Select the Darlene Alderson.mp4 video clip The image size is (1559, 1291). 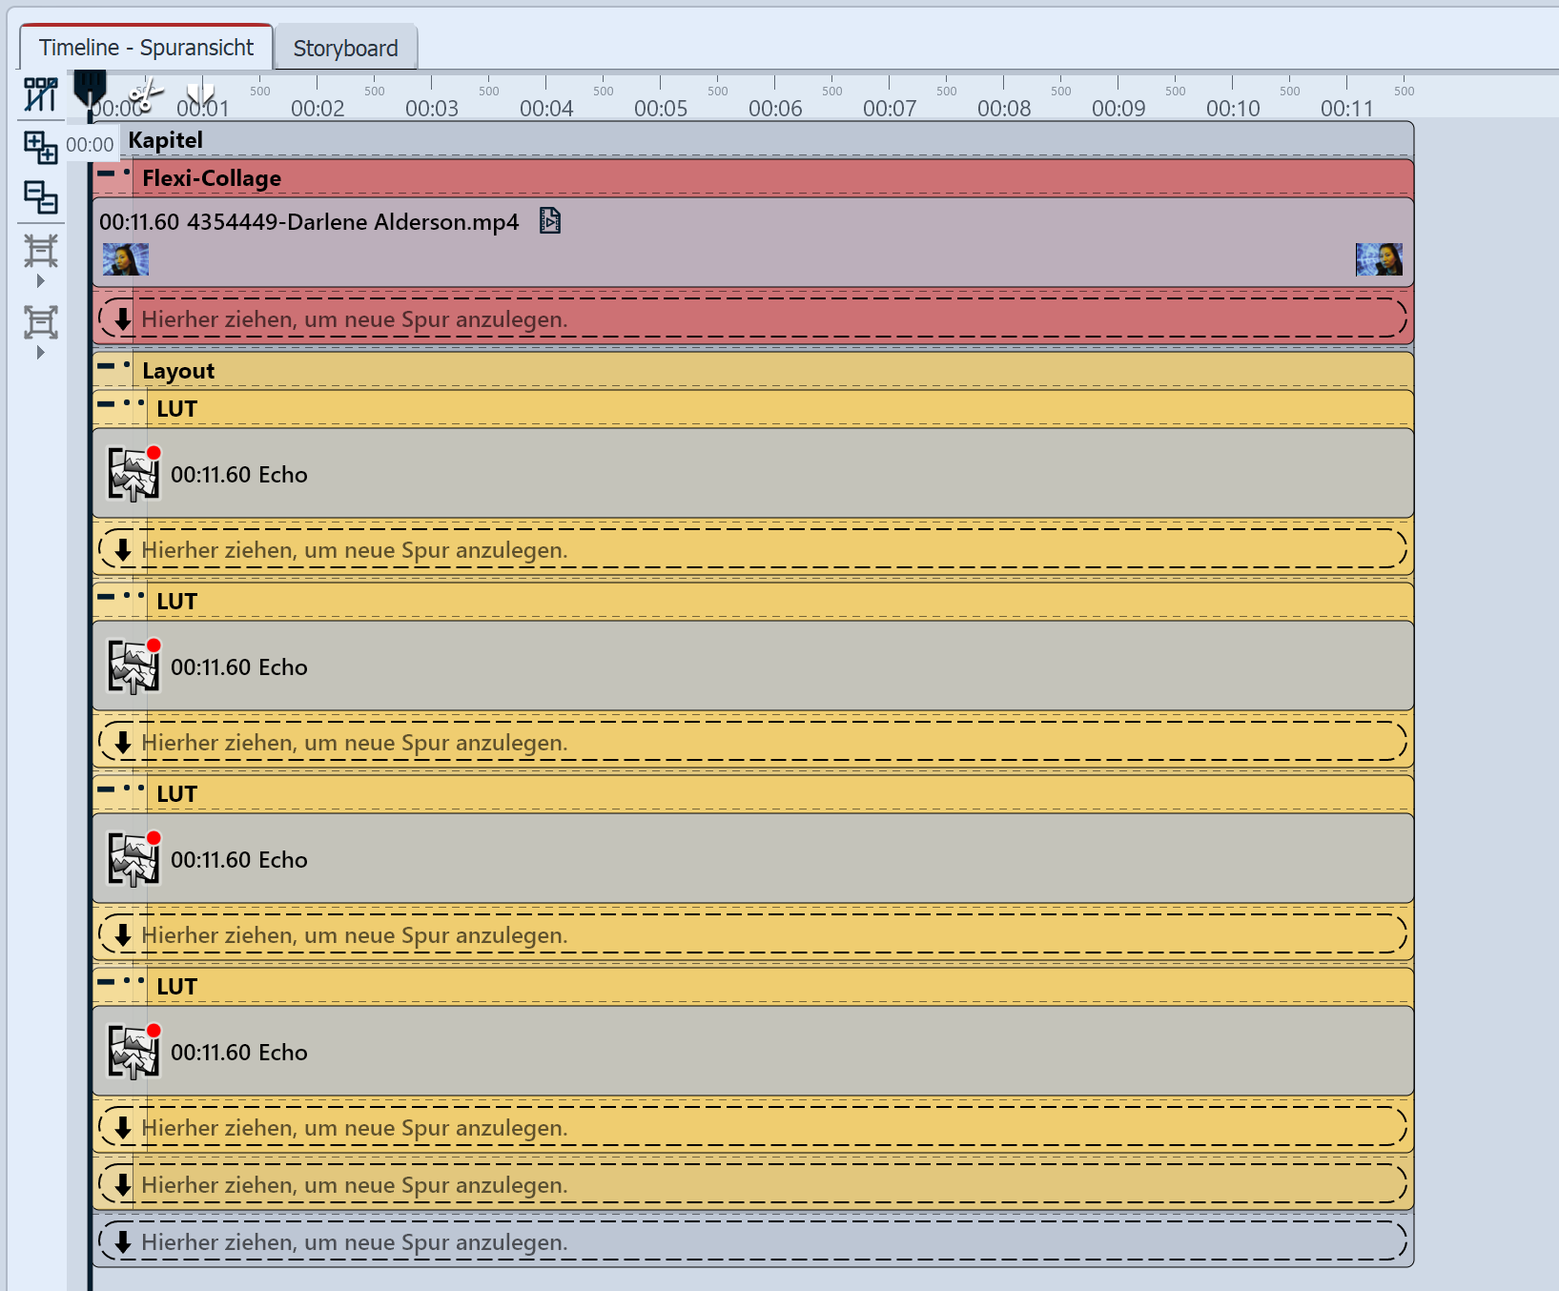[753, 242]
